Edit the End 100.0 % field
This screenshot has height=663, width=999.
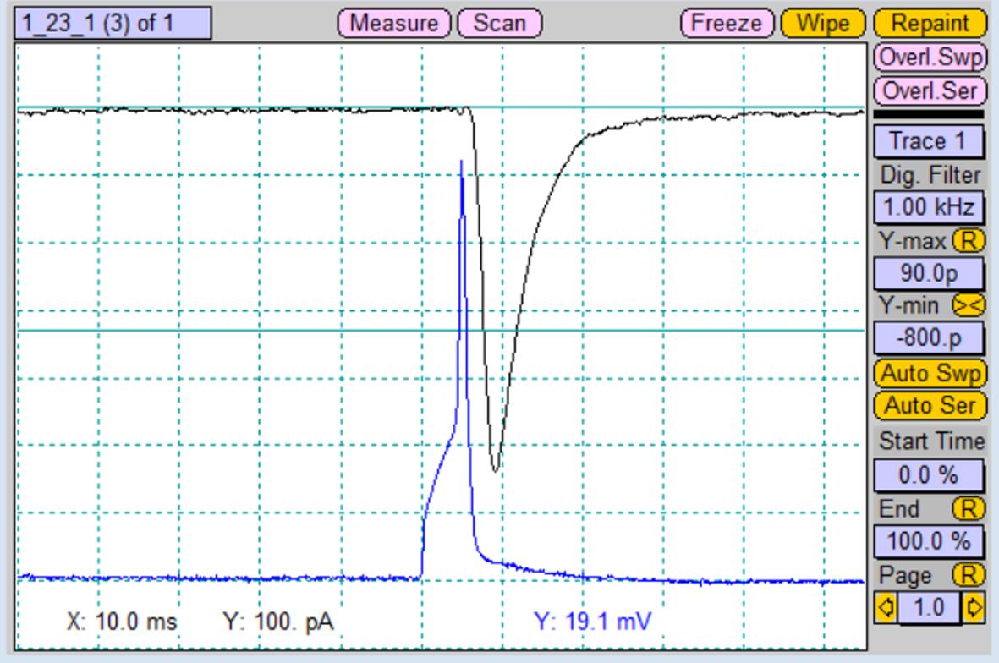[x=928, y=541]
